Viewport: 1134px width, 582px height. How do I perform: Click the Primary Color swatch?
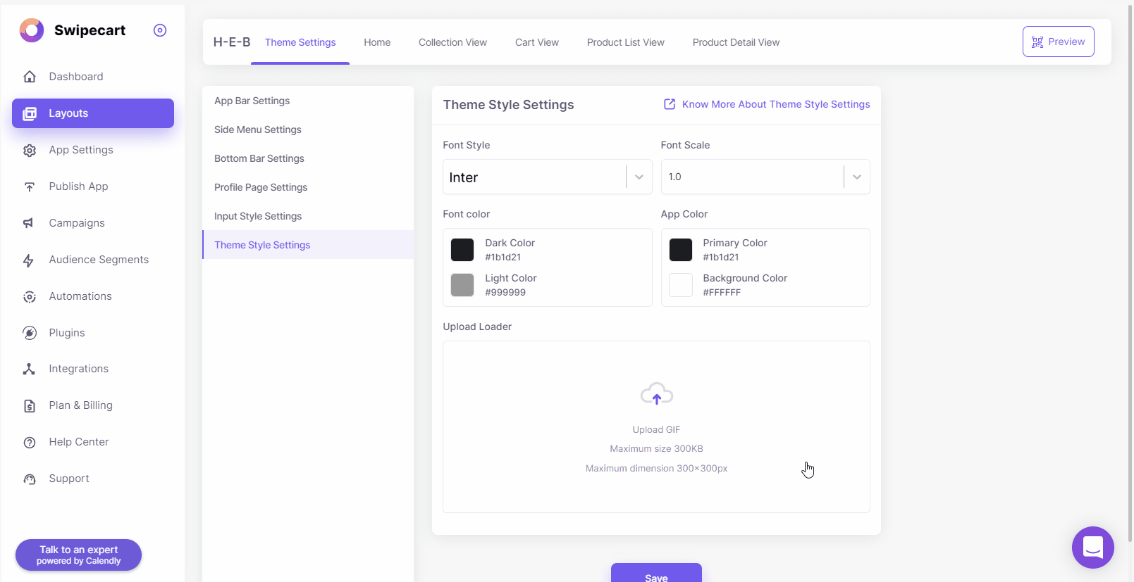[x=680, y=250]
